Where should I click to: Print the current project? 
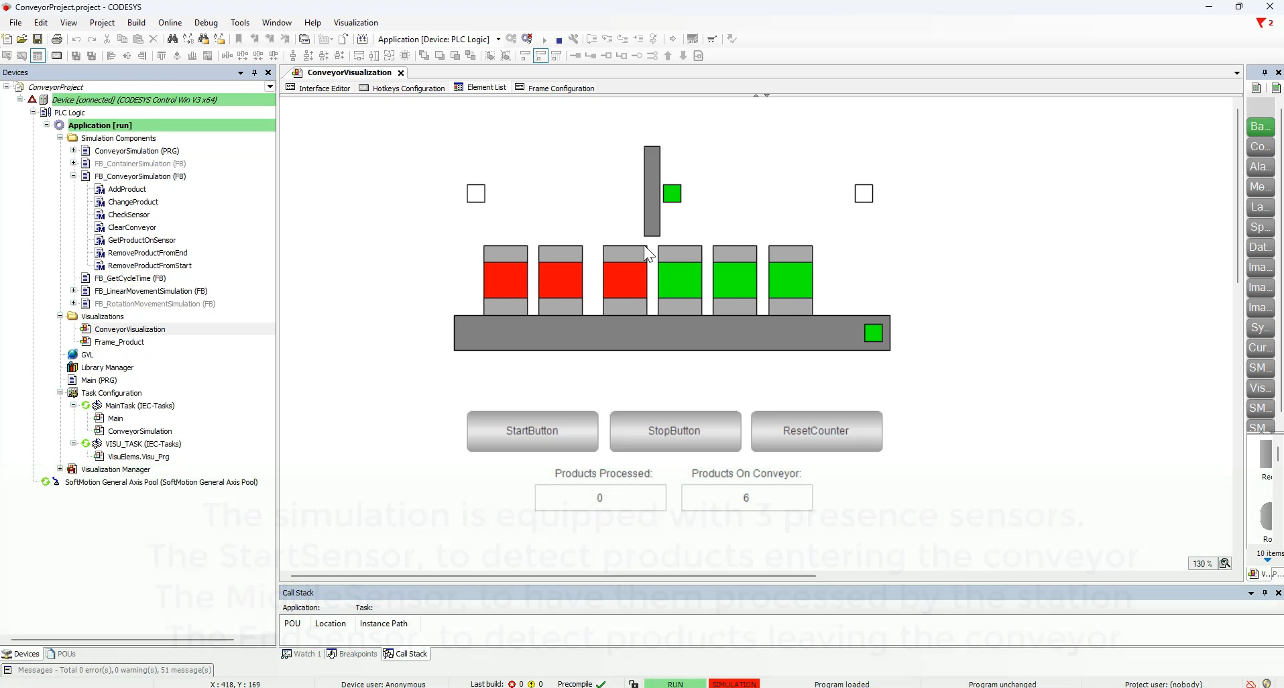click(57, 39)
